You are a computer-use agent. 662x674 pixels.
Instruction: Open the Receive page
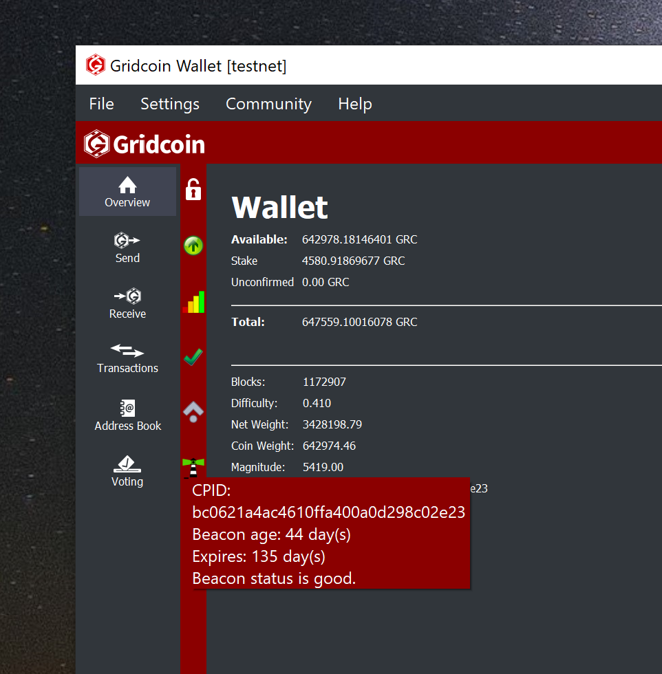[127, 303]
